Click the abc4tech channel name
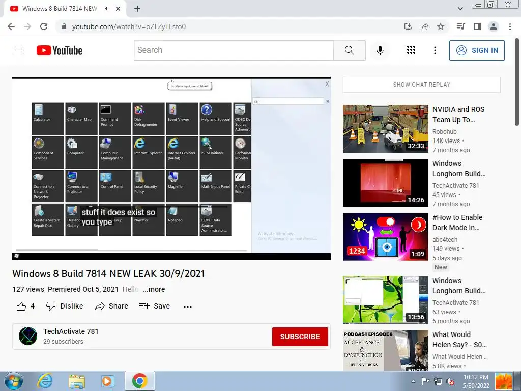 click(x=445, y=240)
